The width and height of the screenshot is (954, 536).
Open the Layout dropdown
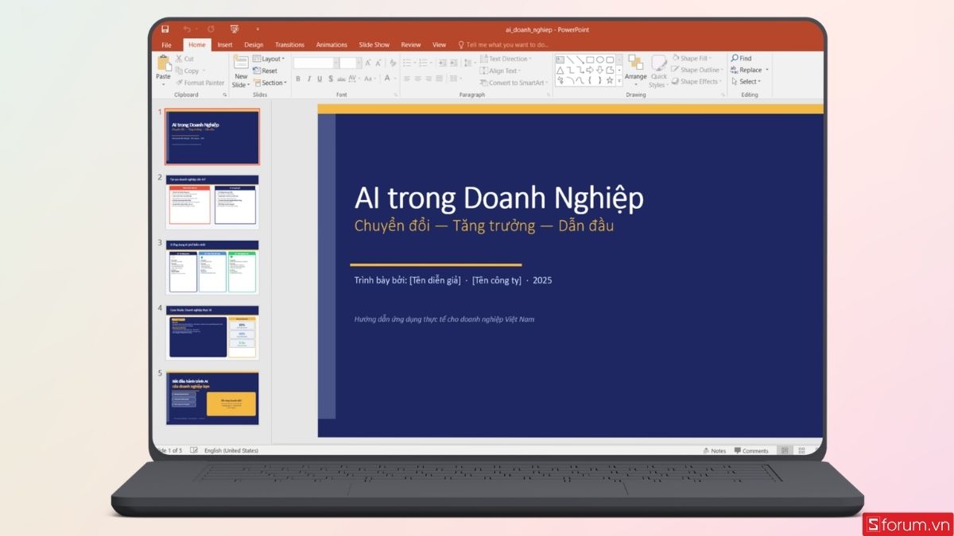coord(270,58)
